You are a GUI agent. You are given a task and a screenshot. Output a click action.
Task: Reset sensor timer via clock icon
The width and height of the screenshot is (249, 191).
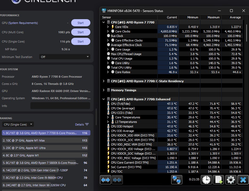point(206,180)
